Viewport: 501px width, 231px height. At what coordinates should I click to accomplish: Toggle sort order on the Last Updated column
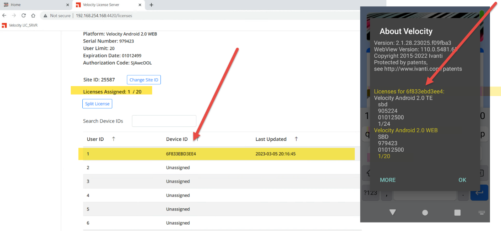[296, 139]
